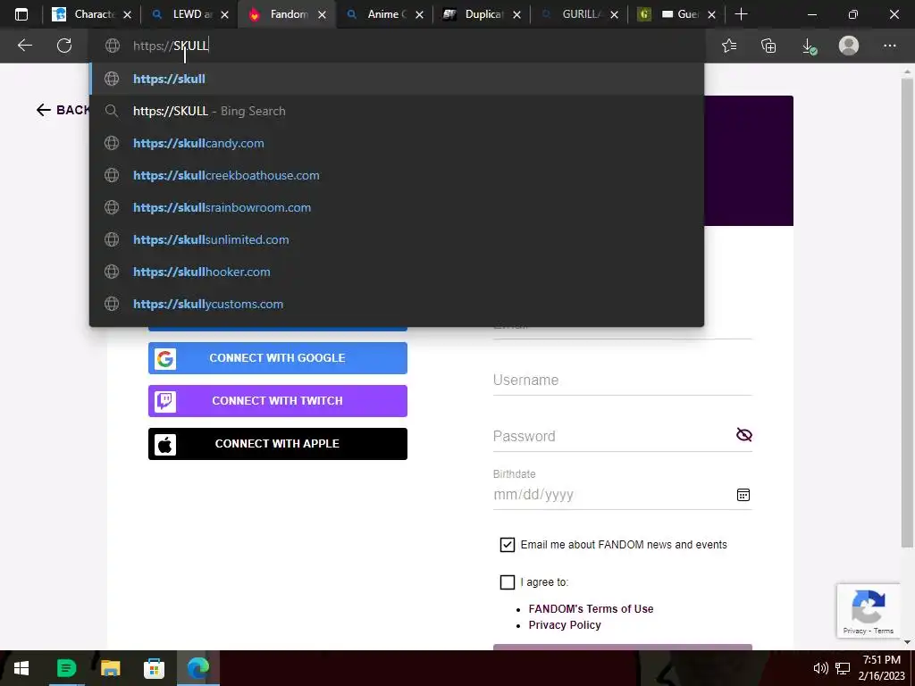Click Connect with Google button

click(x=278, y=358)
